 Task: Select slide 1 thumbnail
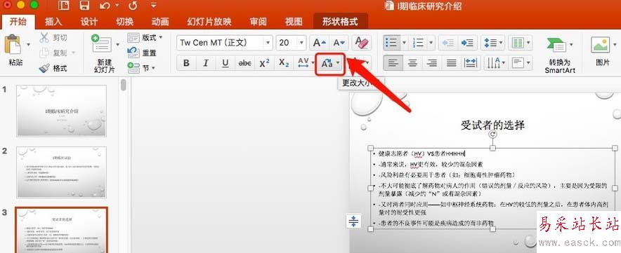pos(61,111)
